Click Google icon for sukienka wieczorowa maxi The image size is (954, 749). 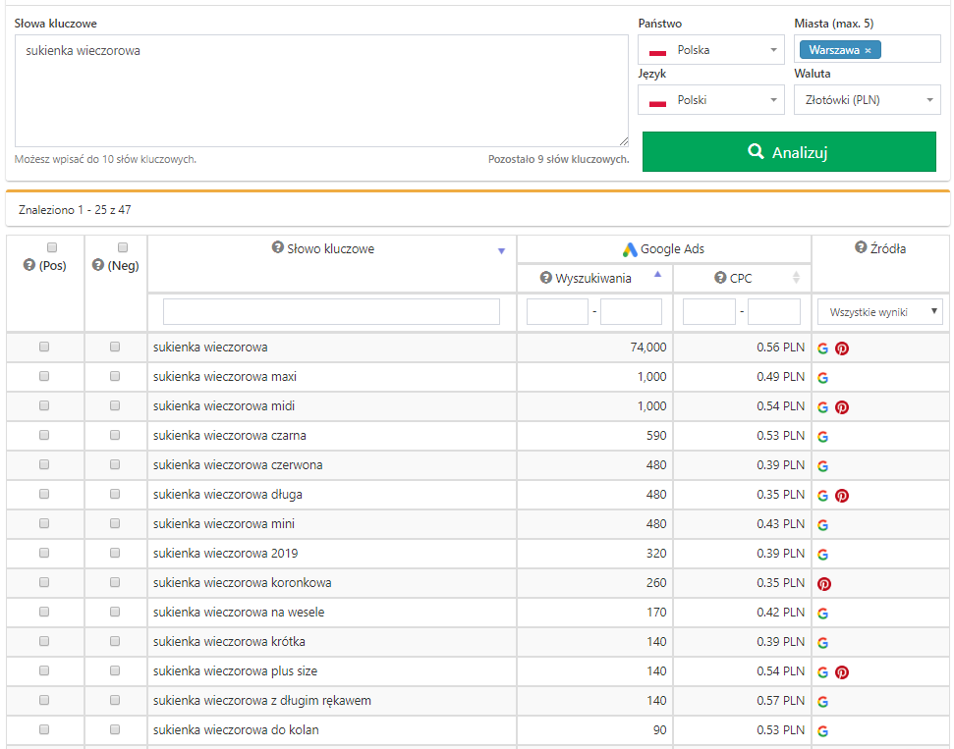pos(823,378)
